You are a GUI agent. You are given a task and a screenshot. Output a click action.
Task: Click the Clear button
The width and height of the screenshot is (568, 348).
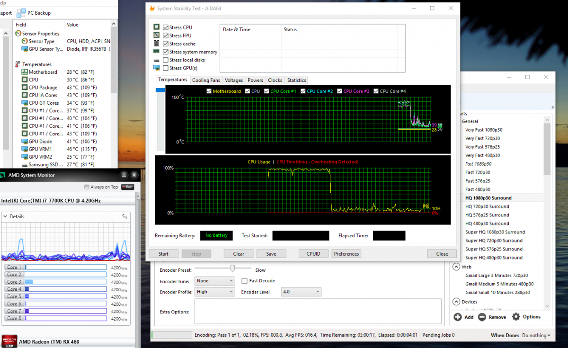click(x=239, y=254)
